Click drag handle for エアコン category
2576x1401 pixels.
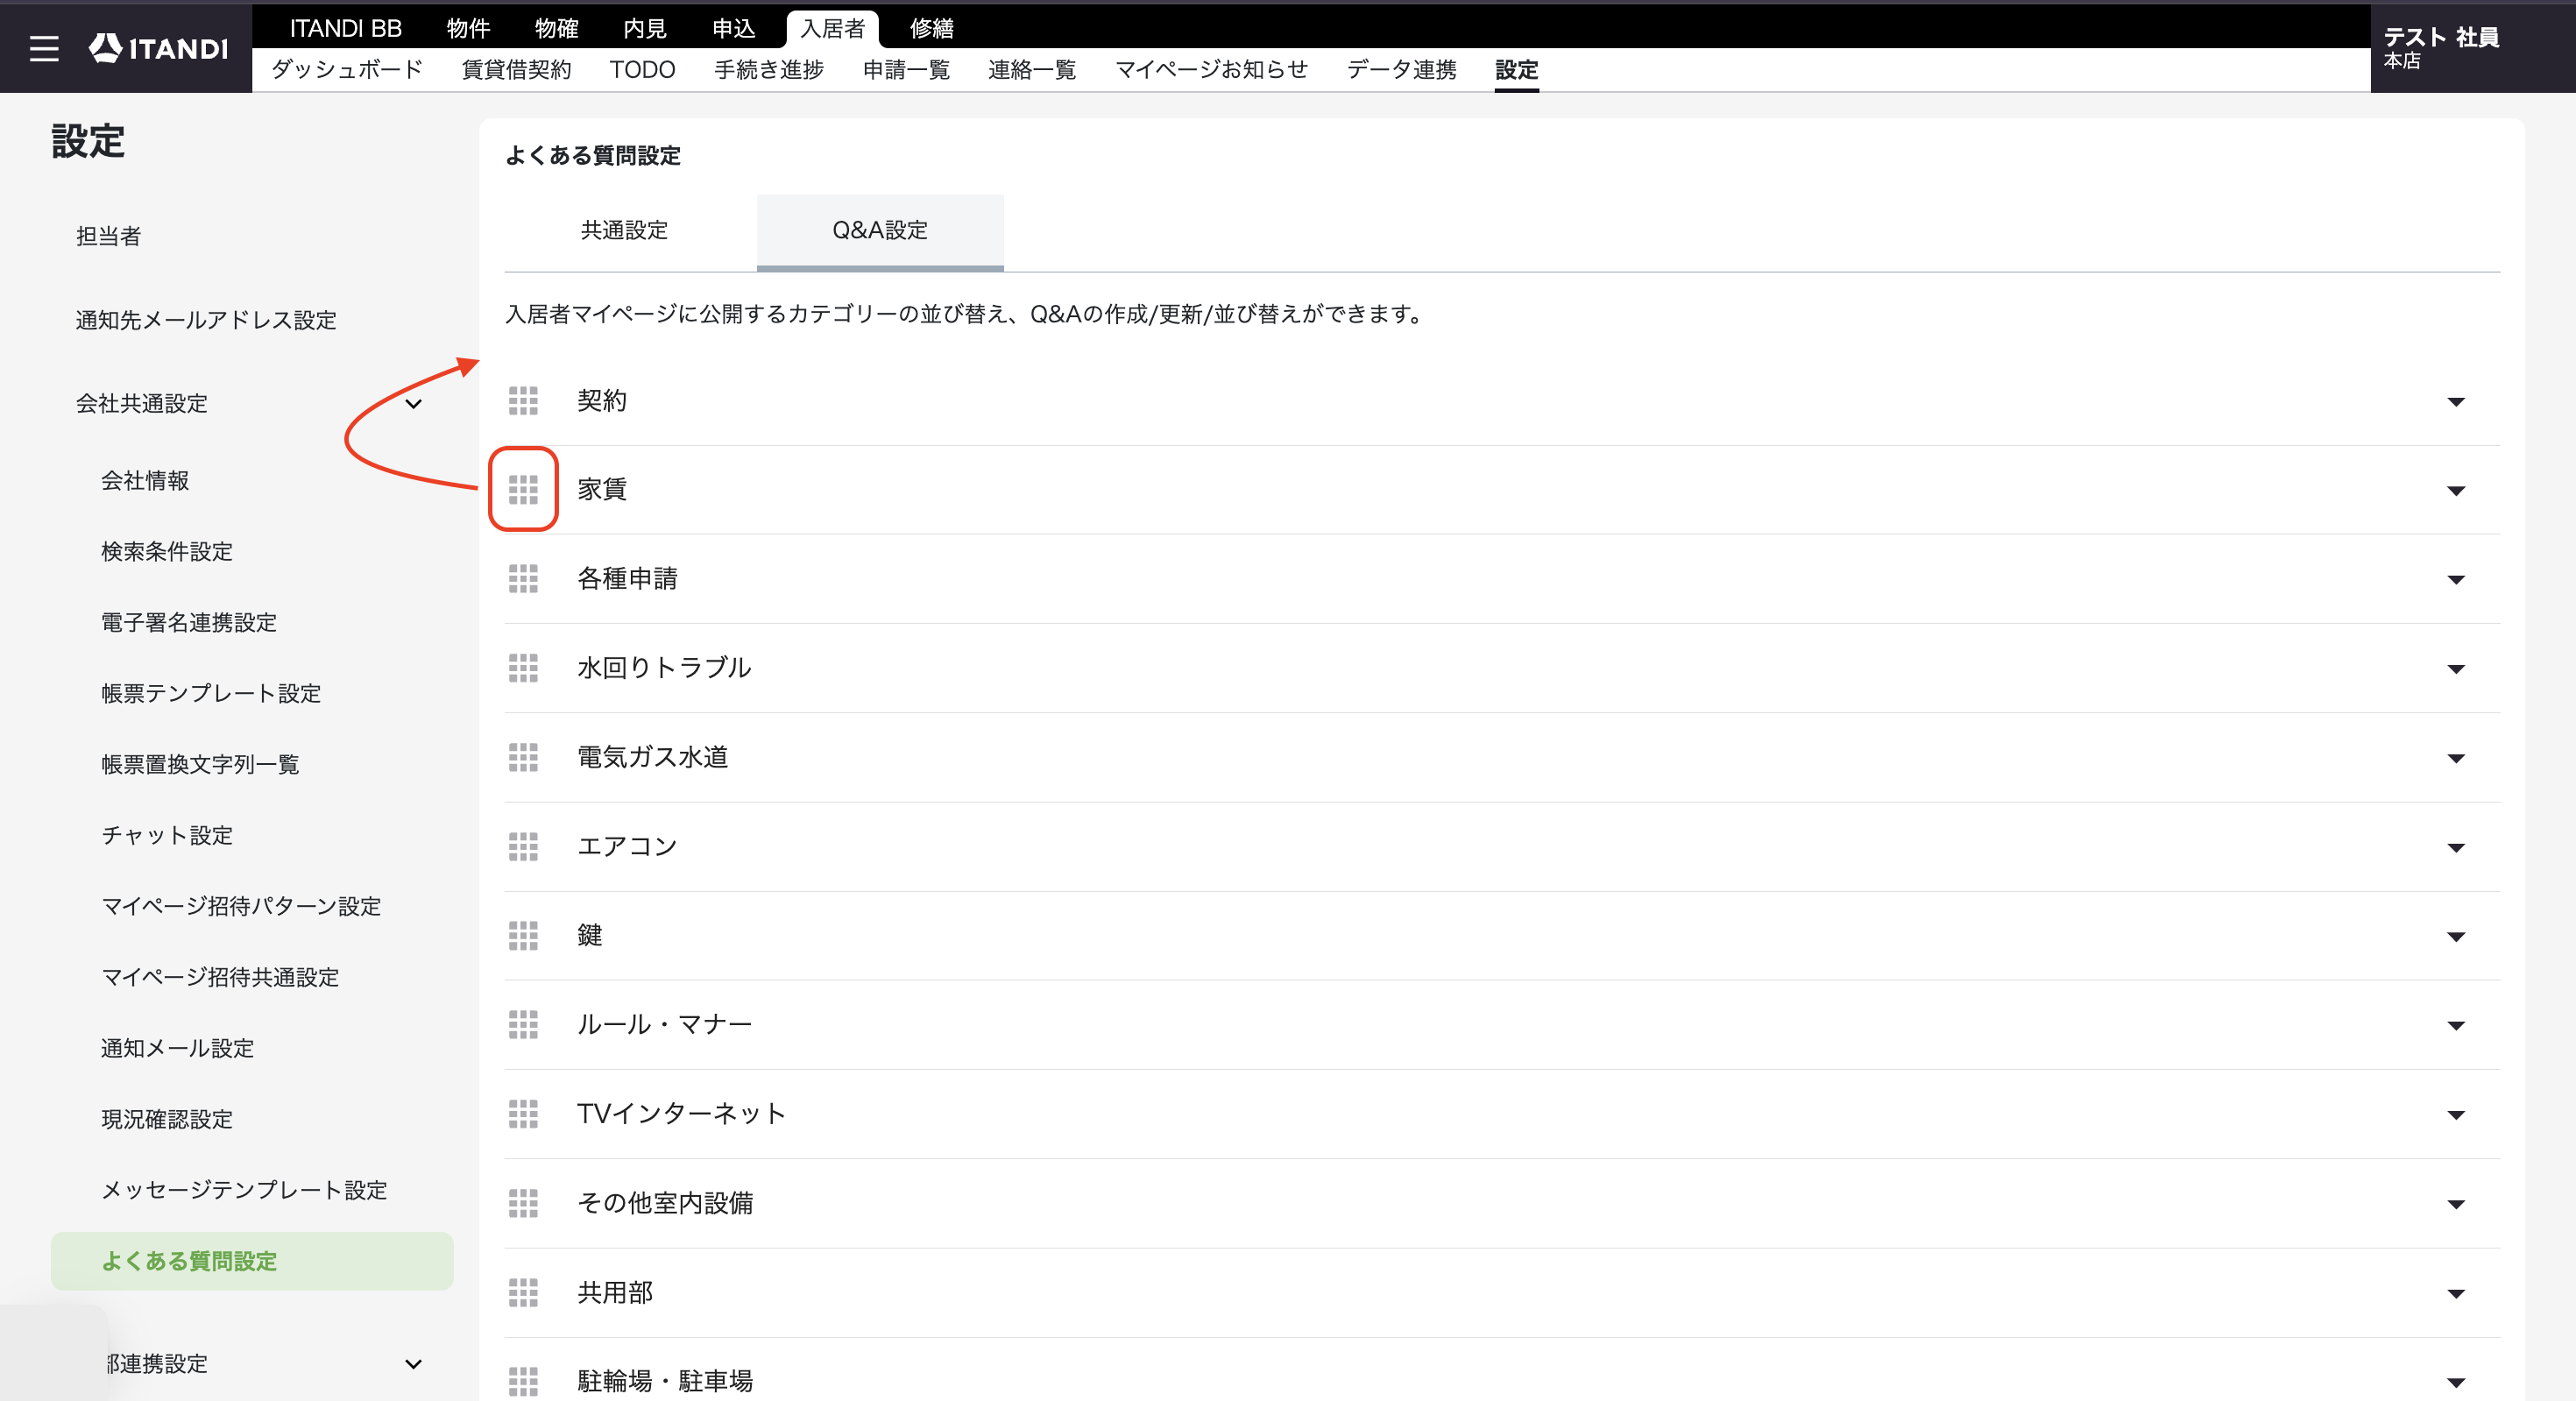523,847
